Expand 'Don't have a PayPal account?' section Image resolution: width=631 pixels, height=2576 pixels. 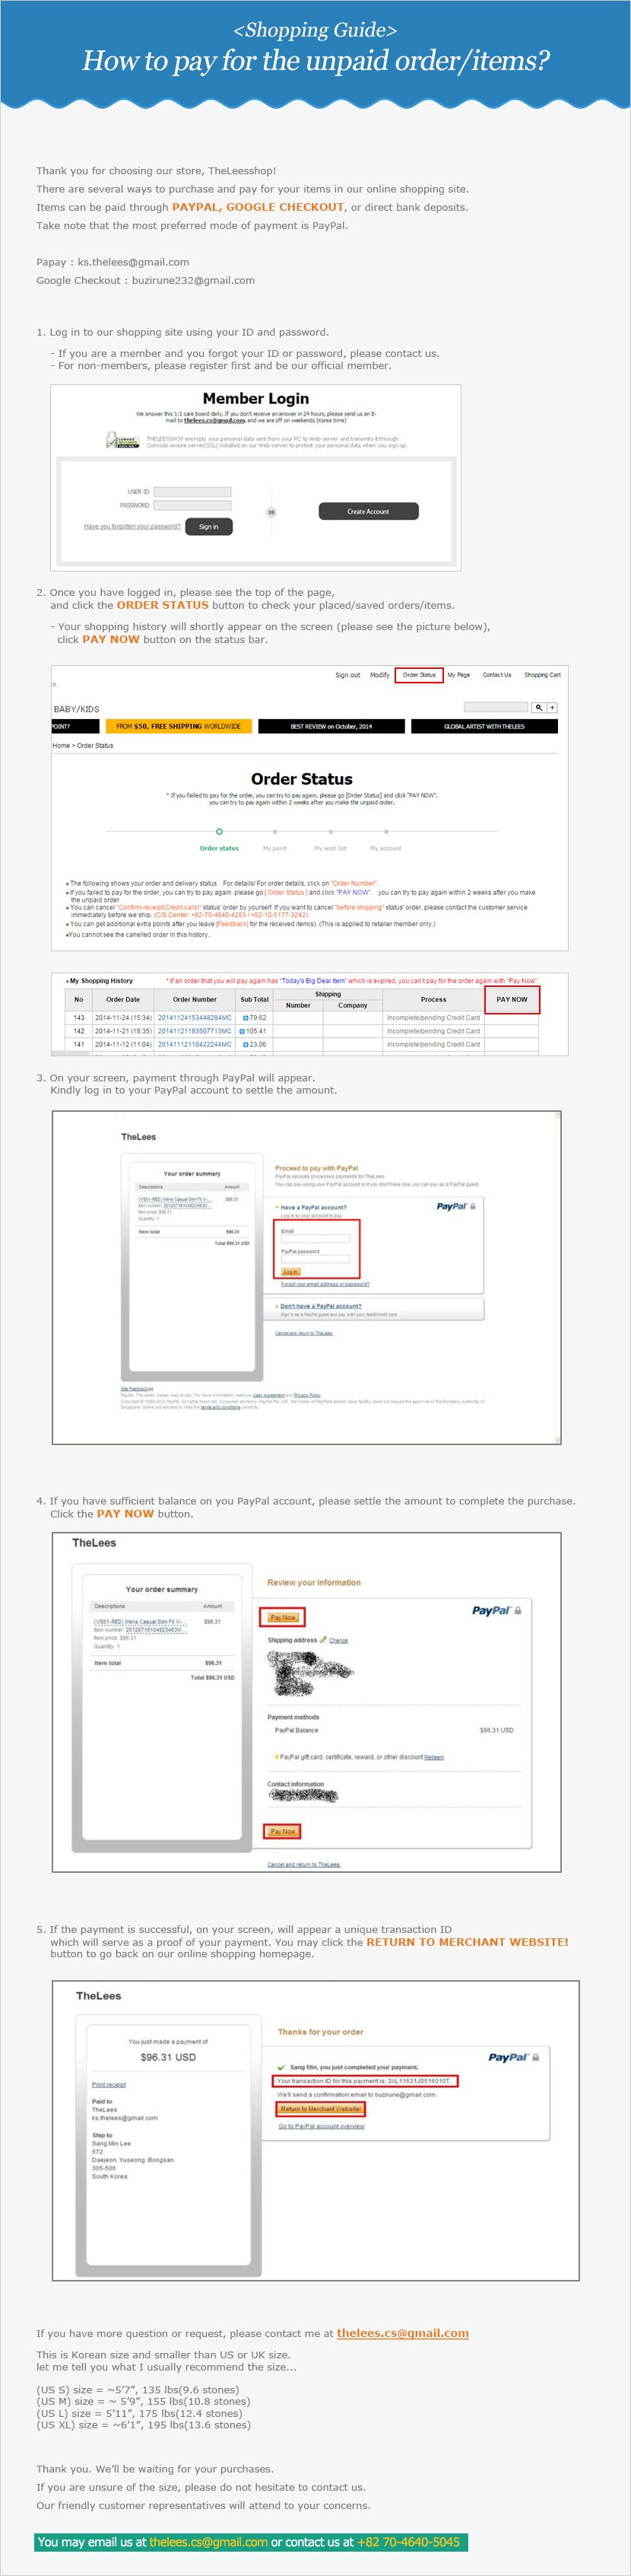pyautogui.click(x=321, y=1306)
